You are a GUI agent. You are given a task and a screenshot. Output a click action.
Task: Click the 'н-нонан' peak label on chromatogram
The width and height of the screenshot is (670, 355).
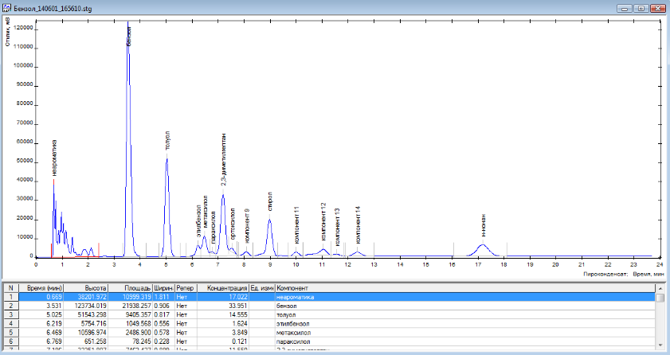(x=484, y=224)
